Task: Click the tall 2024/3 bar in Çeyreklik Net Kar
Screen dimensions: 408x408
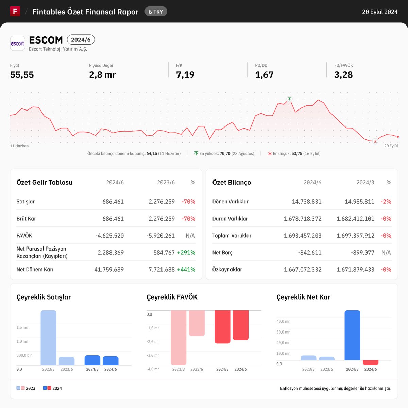Action: pyautogui.click(x=352, y=335)
